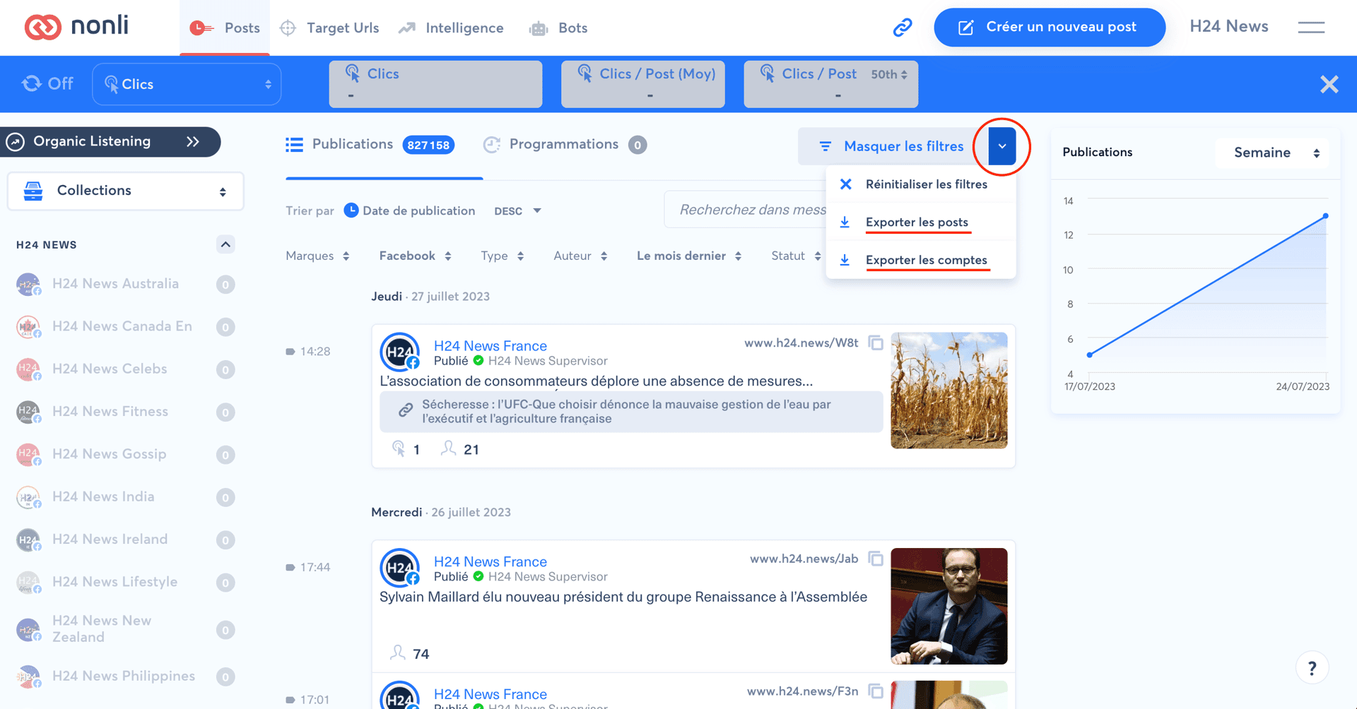This screenshot has height=709, width=1357.
Task: Click Créer un nouveau post
Action: pyautogui.click(x=1050, y=28)
